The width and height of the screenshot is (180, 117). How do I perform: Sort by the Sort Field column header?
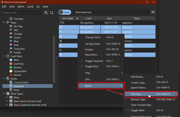coord(69,19)
